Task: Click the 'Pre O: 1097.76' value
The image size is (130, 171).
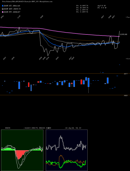Action: click(82, 6)
